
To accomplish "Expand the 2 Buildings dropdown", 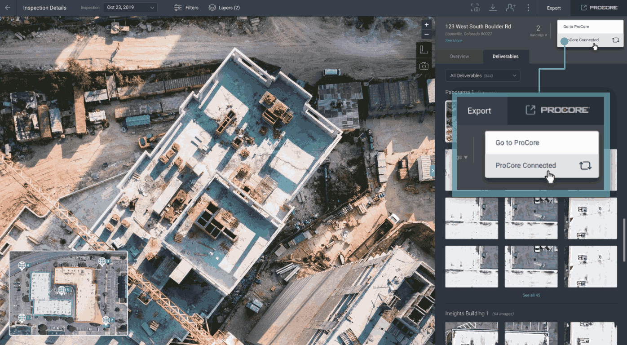I will click(x=538, y=31).
